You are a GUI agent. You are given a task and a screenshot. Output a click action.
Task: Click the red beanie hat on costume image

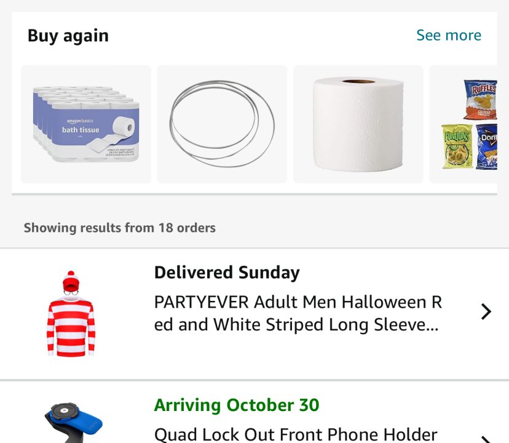tap(71, 280)
